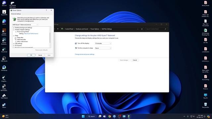Open the constitution PDF on the desktop

coord(205,50)
